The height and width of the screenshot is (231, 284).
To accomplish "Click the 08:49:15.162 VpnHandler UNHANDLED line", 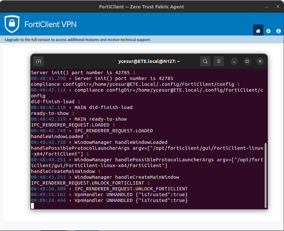I will 109,195.
